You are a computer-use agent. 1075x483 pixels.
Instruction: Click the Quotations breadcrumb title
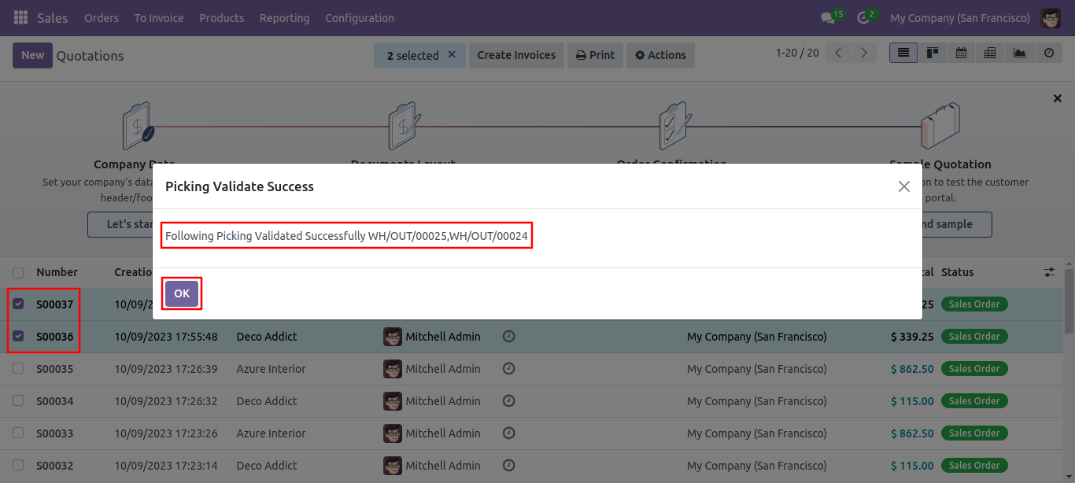click(90, 56)
